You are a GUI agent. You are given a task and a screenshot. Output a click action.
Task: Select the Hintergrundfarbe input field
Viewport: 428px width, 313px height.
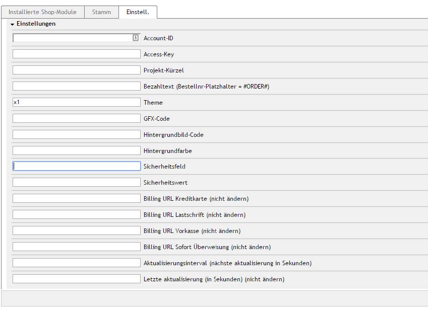click(76, 150)
